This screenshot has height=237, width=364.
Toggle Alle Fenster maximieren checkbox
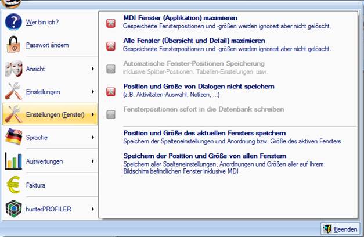click(111, 45)
